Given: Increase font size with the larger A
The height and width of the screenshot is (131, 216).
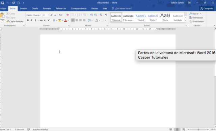Looking at the screenshot, I should [51, 15].
